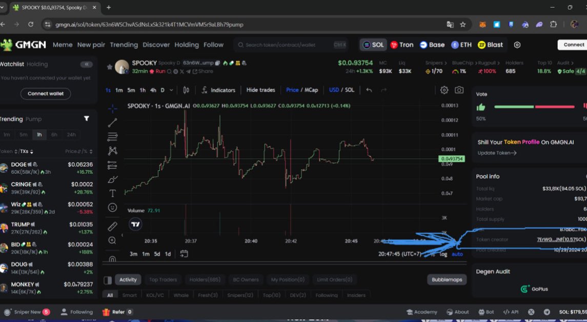Open Telegram link in footer
The image size is (587, 322).
547,312
